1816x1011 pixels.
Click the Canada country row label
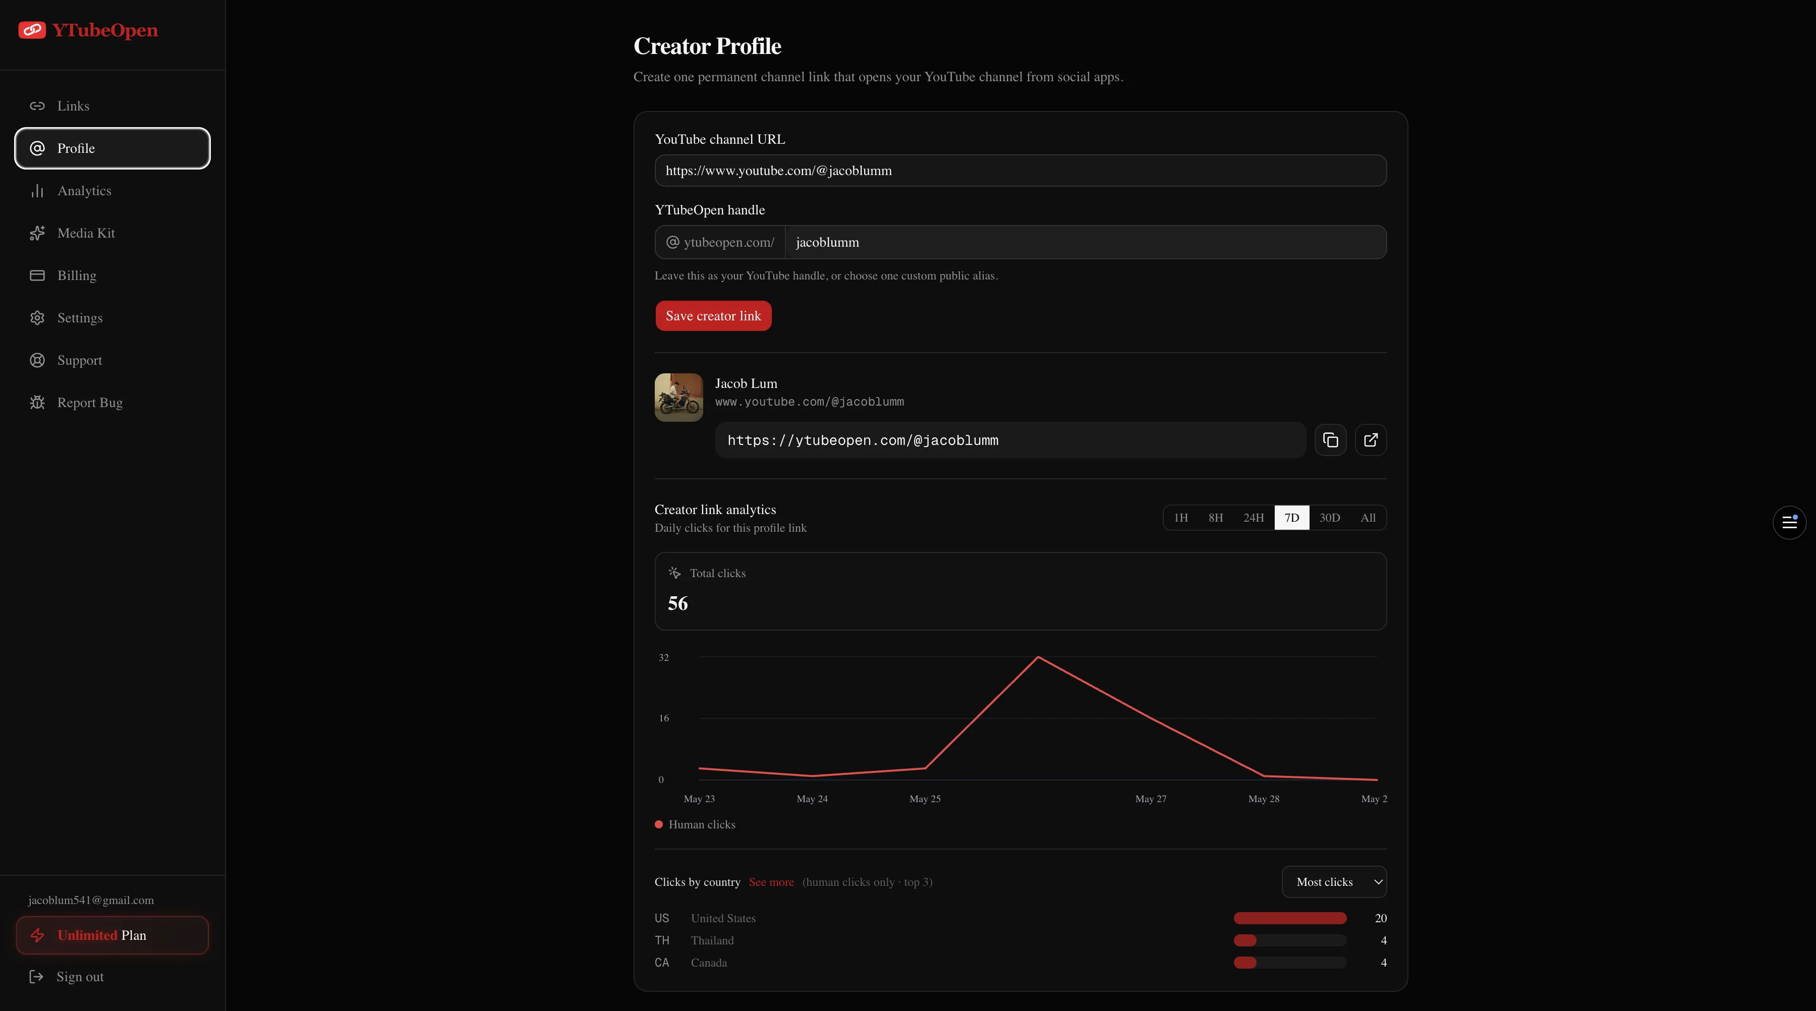click(x=709, y=963)
